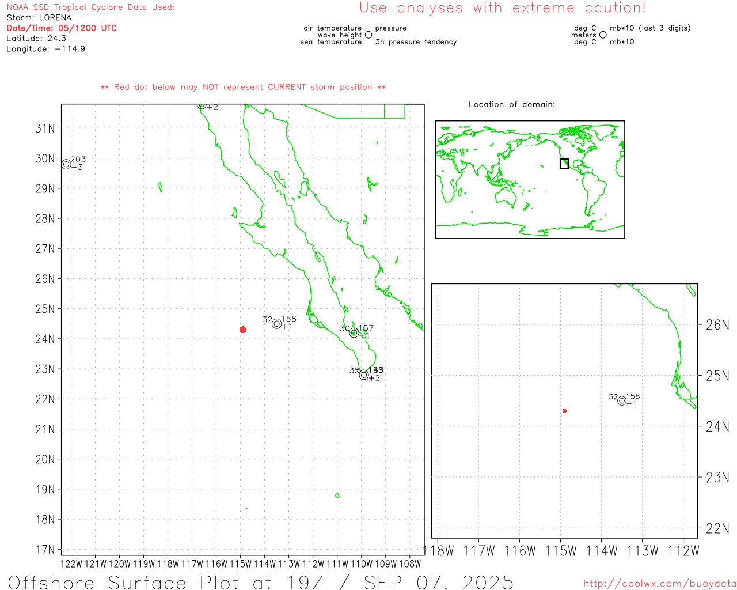This screenshot has width=737, height=590.
Task: Select the buoy station marker labeled 203
Action: 66,164
